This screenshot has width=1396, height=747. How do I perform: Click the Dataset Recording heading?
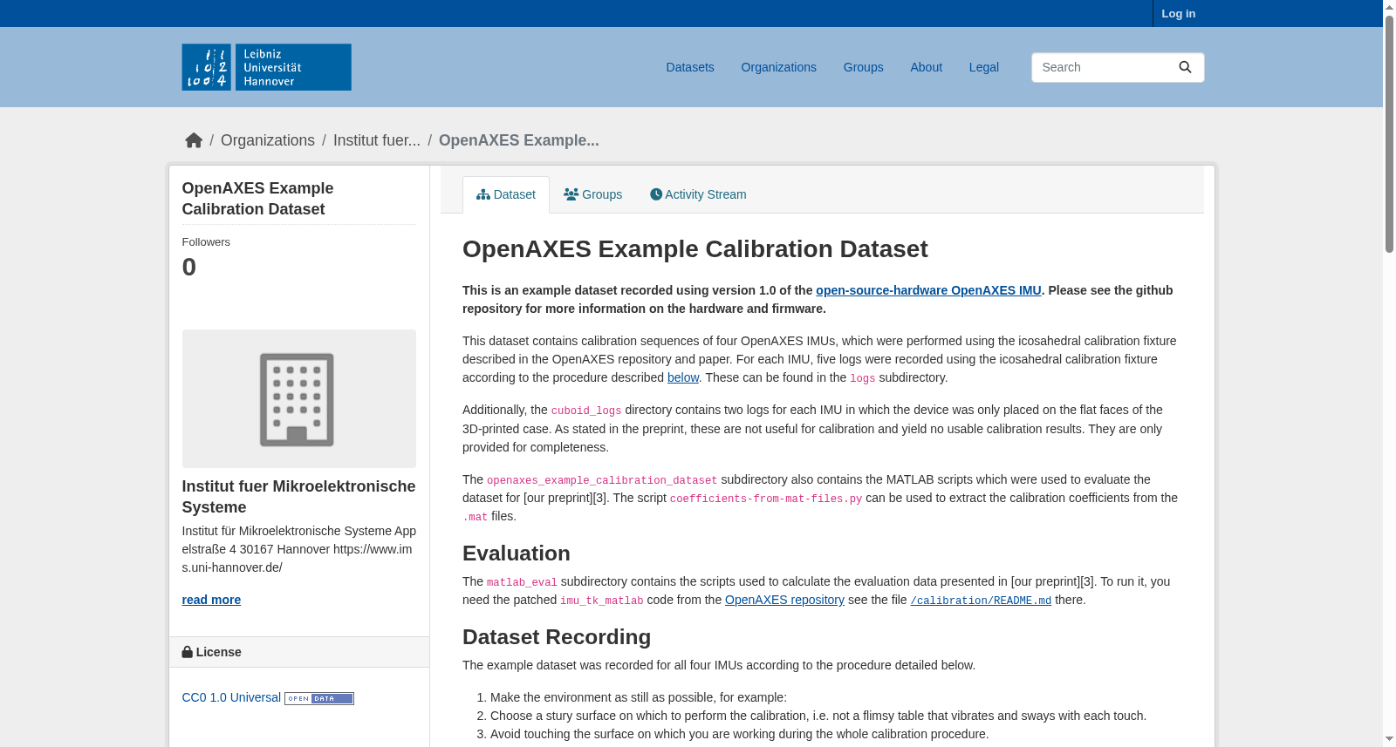[557, 637]
